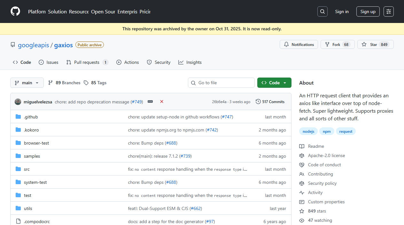Open pull request #749 link in commit message
Viewport: 404px width, 225px height.
coord(137,102)
